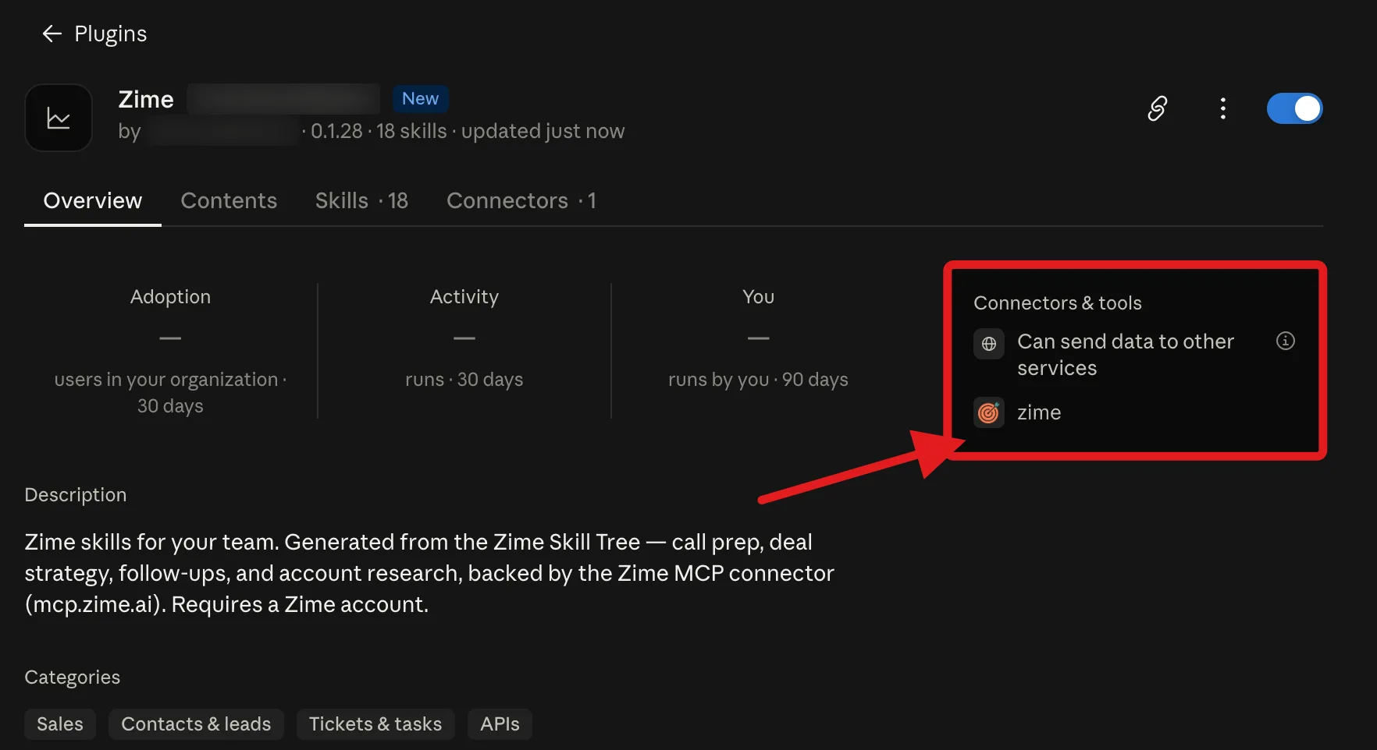Click 'runs by you · 90 days' text

point(758,380)
